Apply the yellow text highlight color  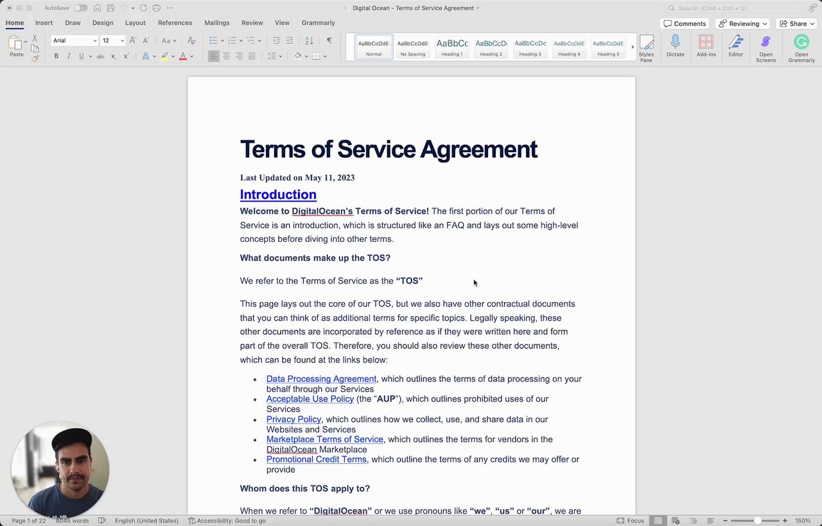pyautogui.click(x=164, y=56)
